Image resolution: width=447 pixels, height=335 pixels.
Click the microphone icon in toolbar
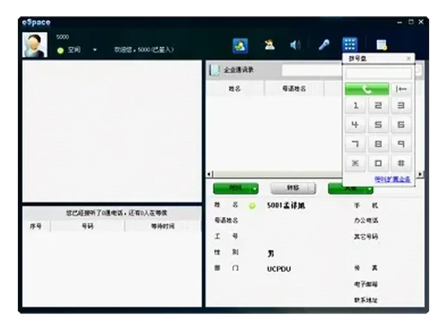pos(324,45)
